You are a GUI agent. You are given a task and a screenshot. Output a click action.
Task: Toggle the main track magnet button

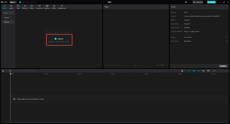(189, 71)
